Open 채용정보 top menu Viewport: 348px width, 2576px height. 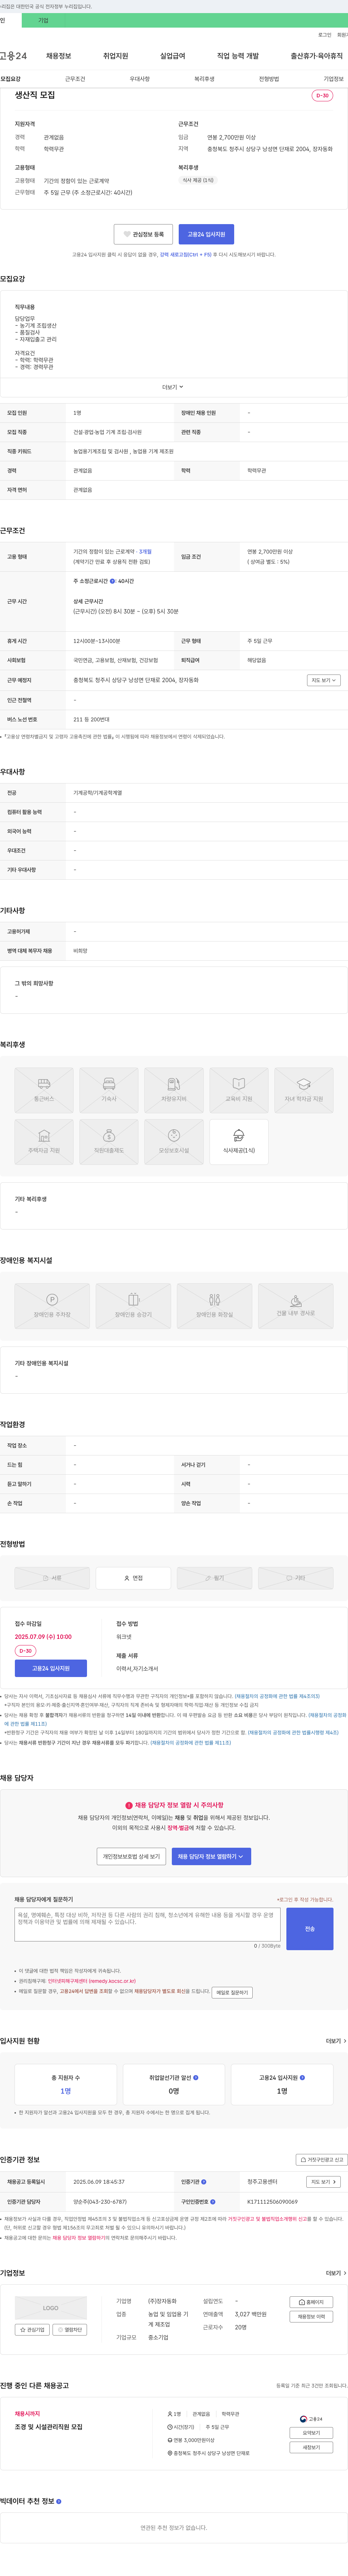[58, 56]
